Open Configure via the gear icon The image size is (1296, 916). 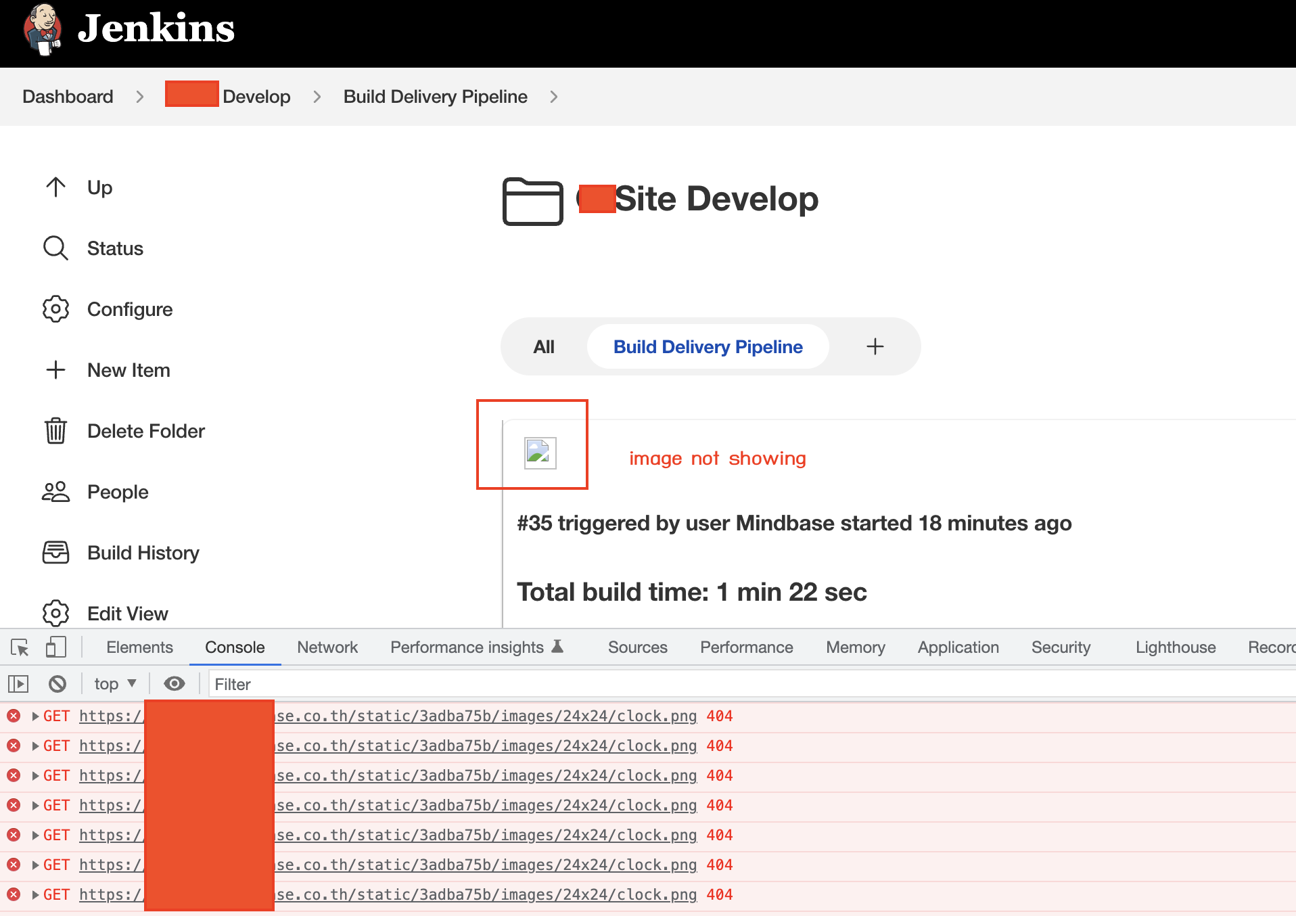coord(55,309)
